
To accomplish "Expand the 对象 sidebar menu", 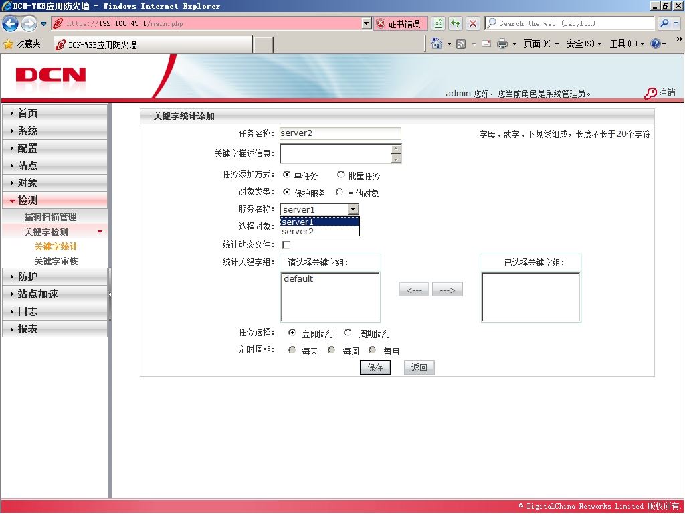I will coord(55,183).
